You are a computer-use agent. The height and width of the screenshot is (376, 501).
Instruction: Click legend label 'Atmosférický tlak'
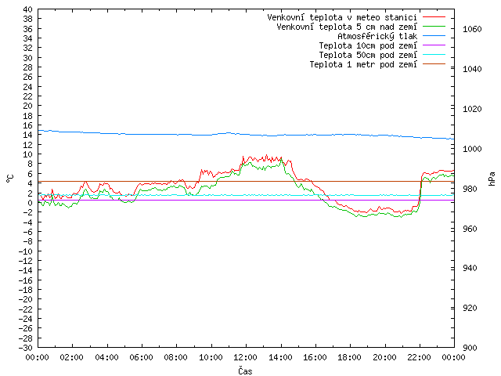pyautogui.click(x=377, y=36)
